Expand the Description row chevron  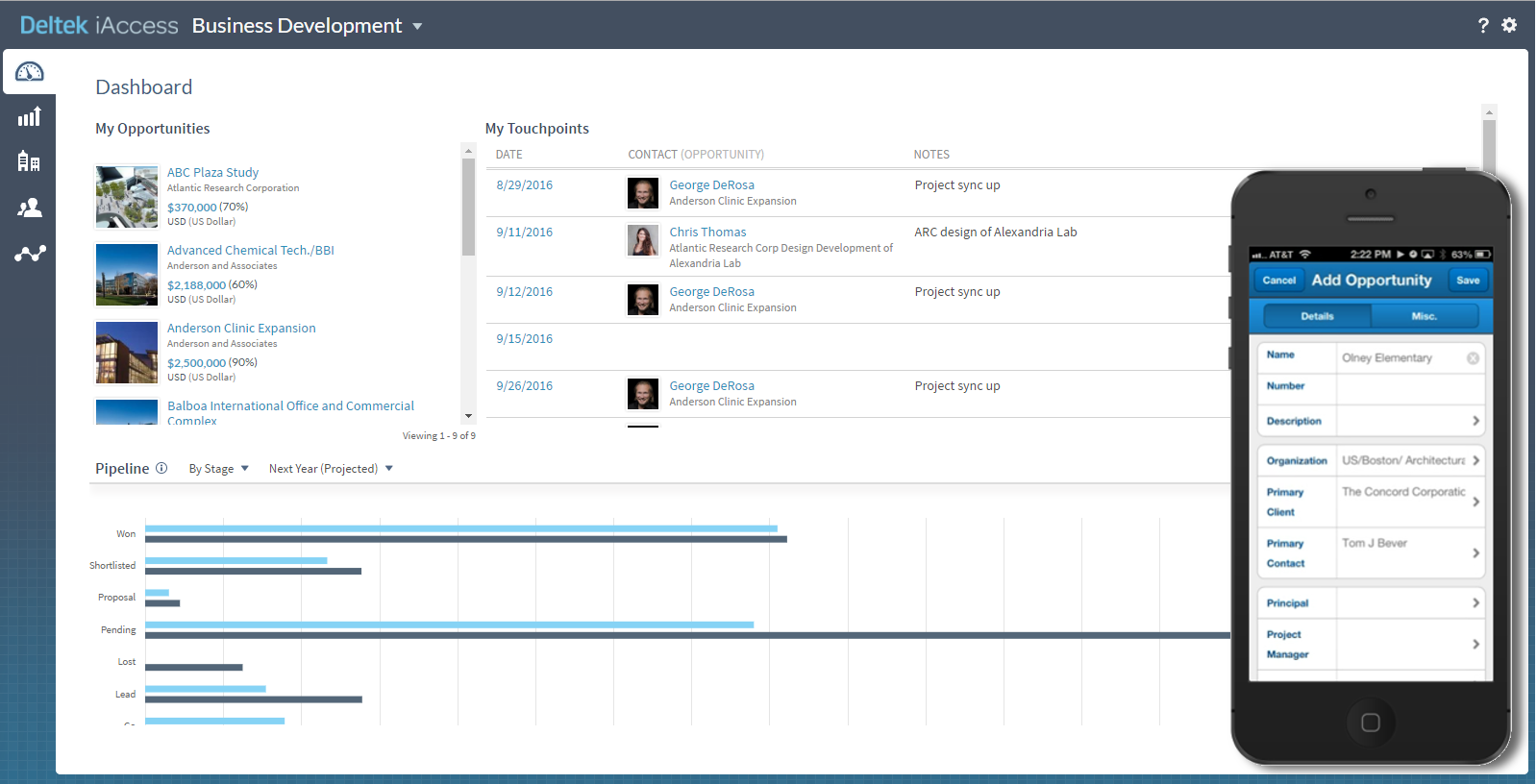tap(1475, 421)
